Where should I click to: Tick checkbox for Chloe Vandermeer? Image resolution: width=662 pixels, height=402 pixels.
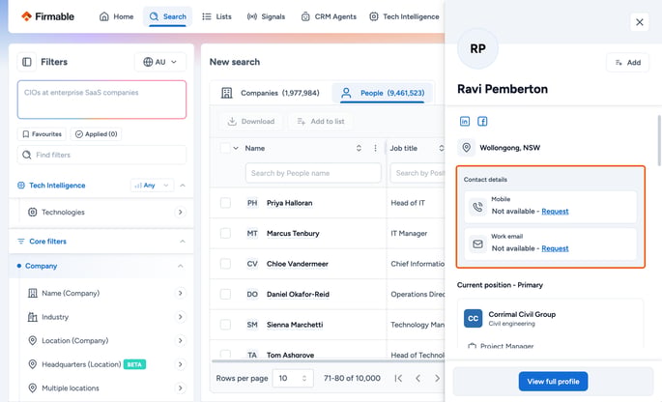pyautogui.click(x=225, y=264)
